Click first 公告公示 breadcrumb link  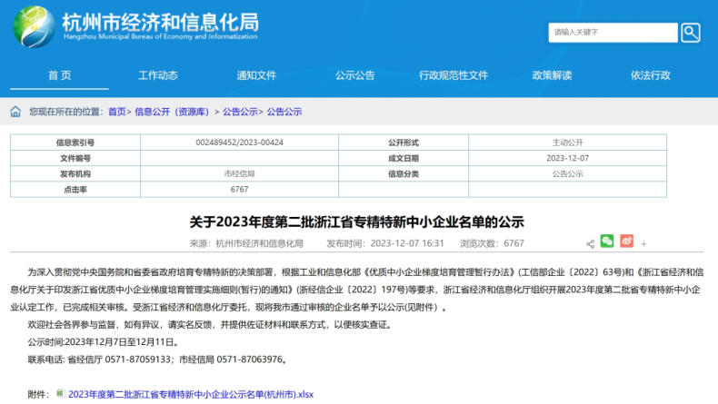pos(240,112)
